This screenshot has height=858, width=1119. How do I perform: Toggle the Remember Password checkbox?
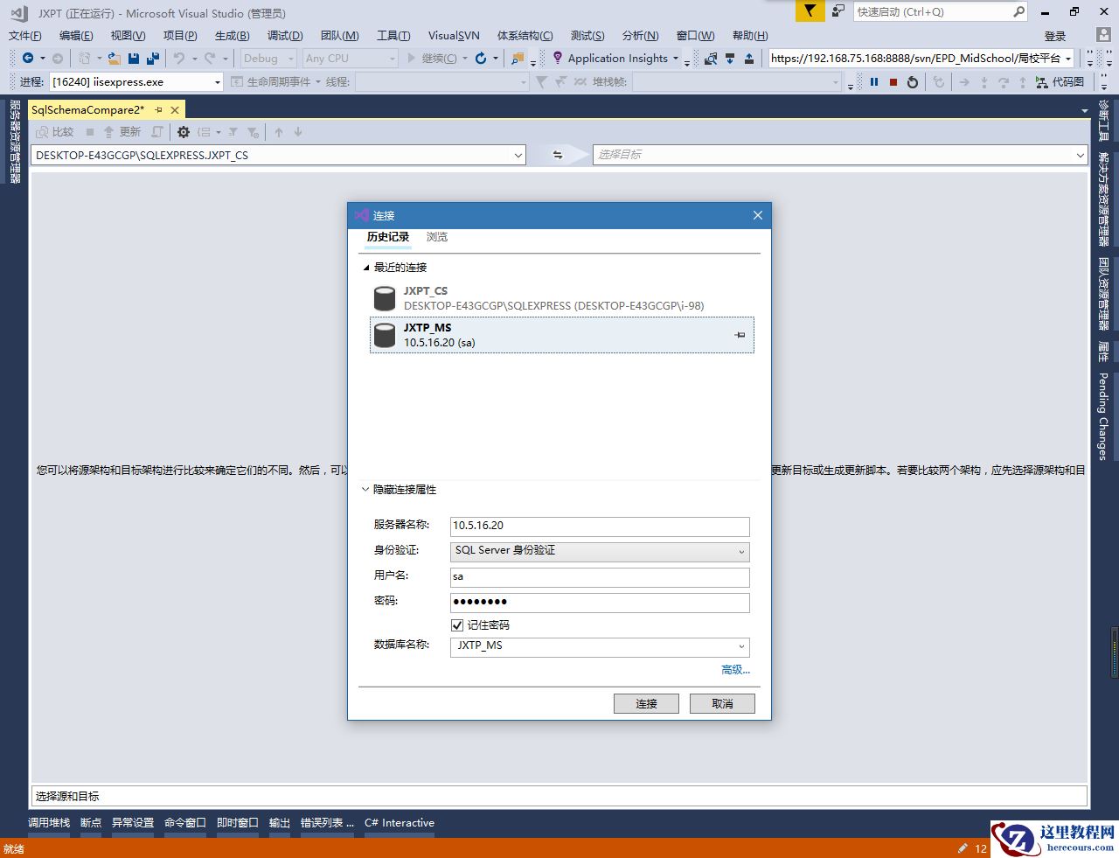coord(457,625)
